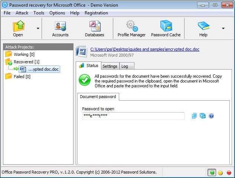Copy password to clipboard icon
This screenshot has width=235, height=178.
tap(195, 116)
